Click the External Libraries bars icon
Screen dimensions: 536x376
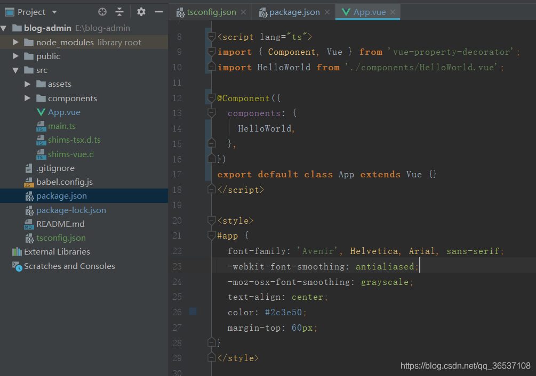click(x=17, y=252)
